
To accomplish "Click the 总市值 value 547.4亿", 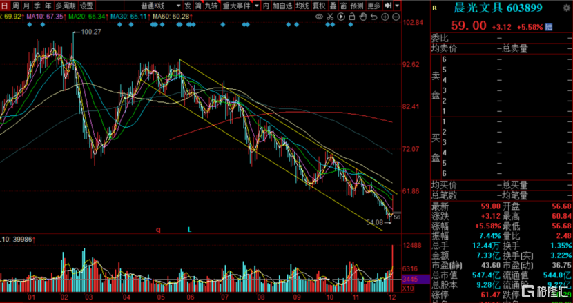I will coord(488,275).
